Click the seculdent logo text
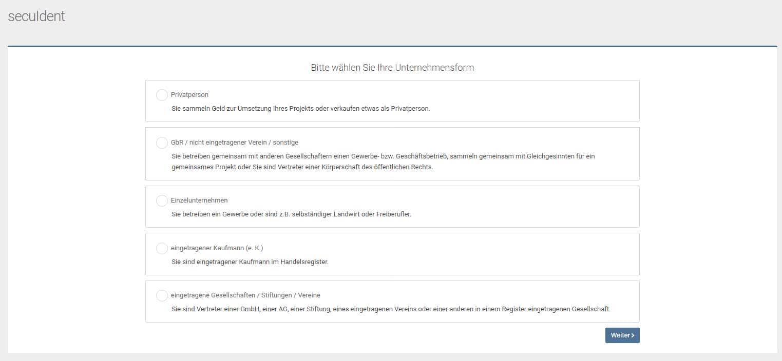 point(36,16)
